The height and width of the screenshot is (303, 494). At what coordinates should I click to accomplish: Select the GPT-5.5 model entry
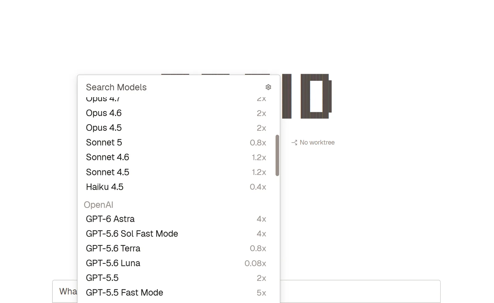point(176,278)
